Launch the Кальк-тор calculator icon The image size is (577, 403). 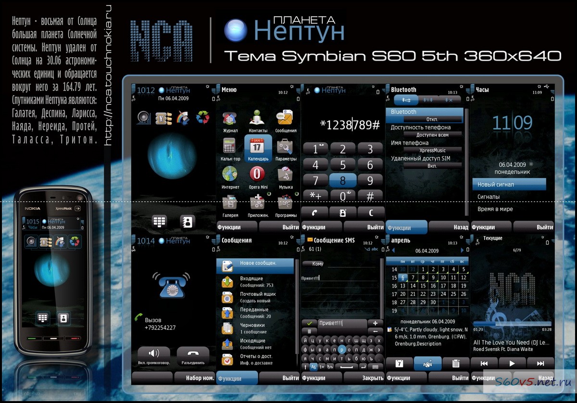tap(230, 146)
